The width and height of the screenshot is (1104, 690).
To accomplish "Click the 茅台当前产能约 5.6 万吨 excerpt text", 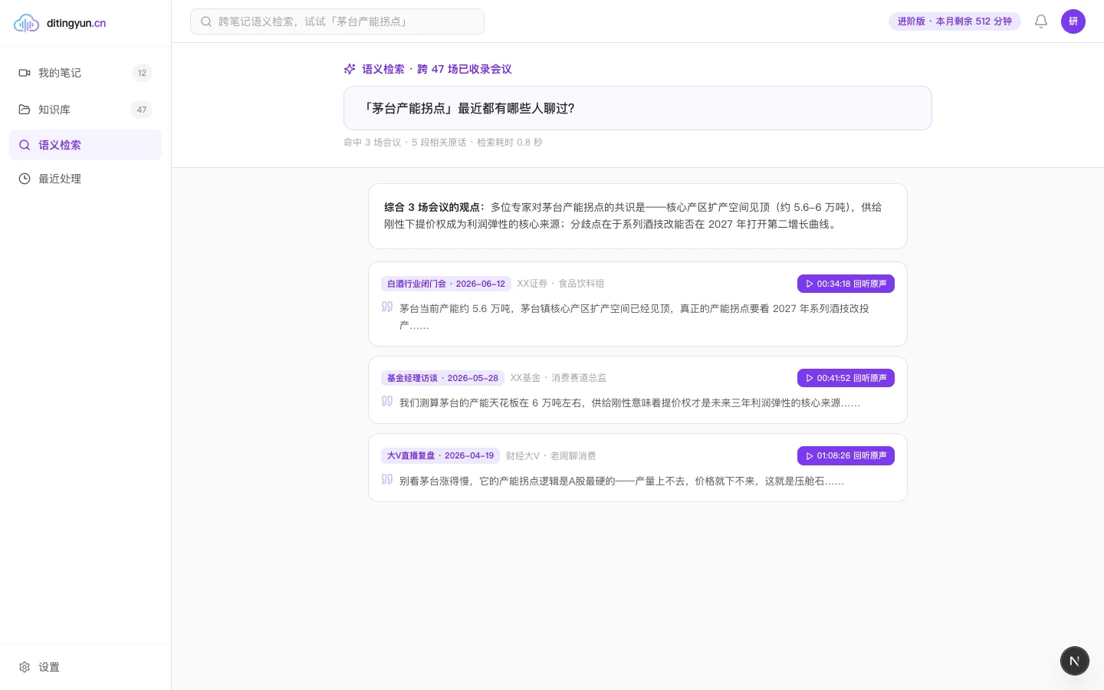I will tap(634, 317).
